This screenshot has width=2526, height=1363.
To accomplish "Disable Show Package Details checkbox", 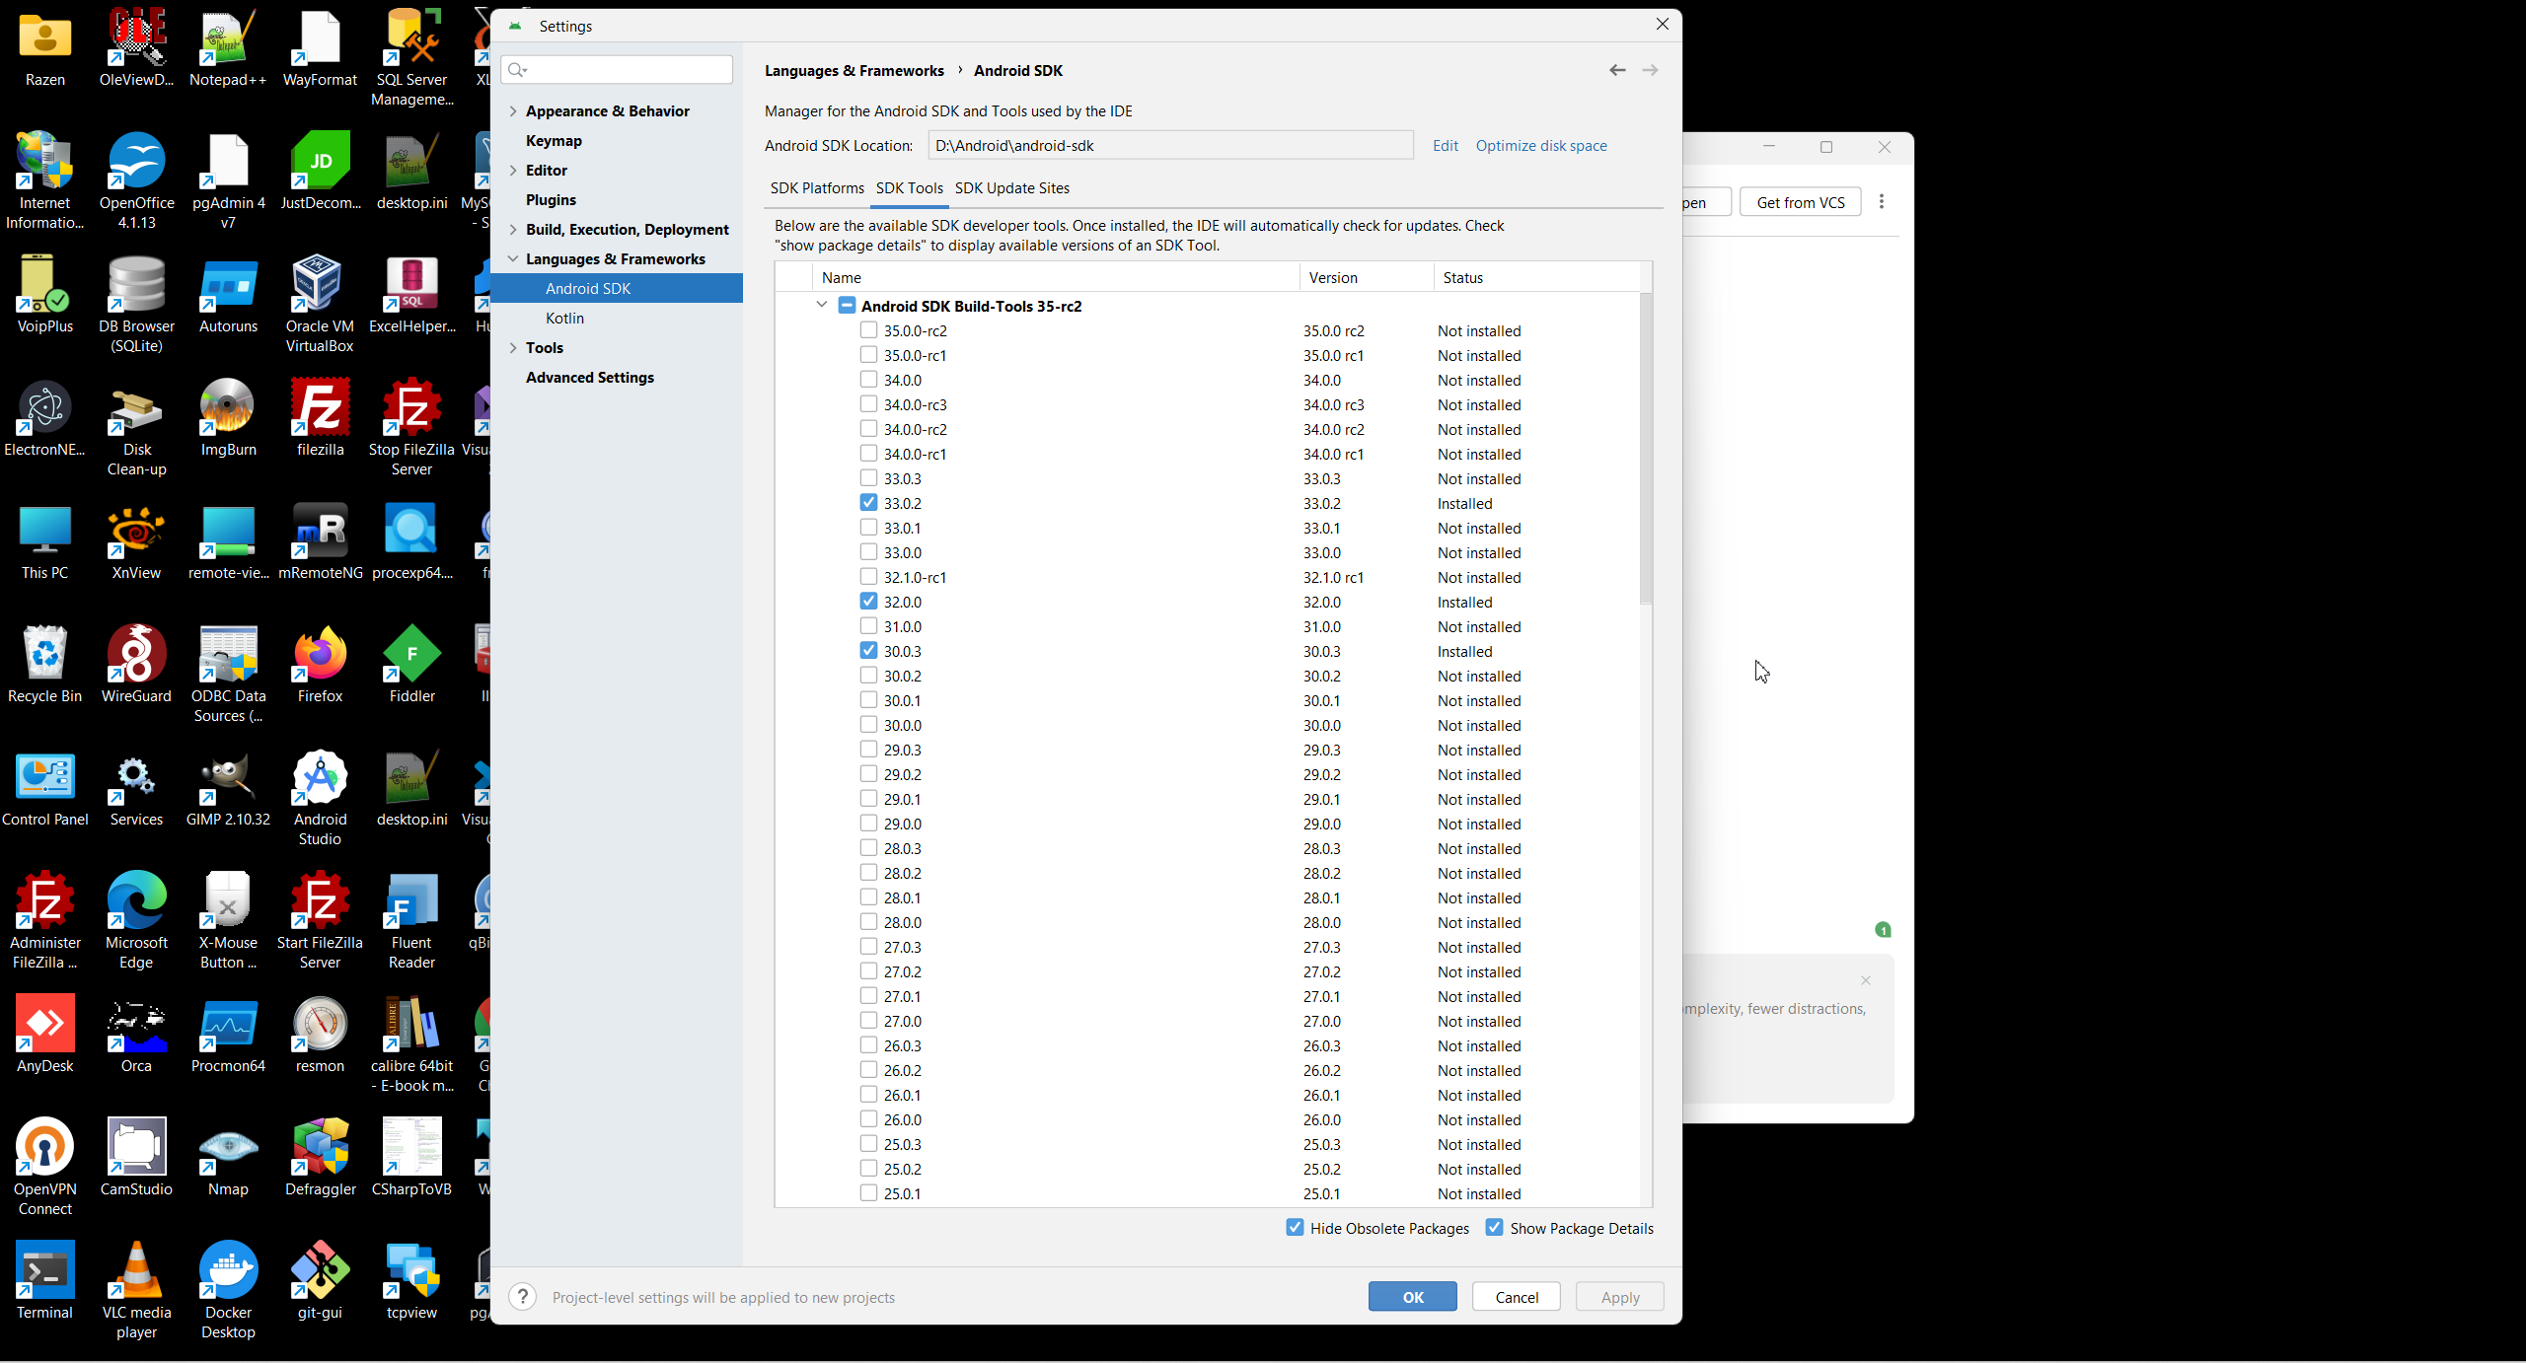I will [1494, 1228].
